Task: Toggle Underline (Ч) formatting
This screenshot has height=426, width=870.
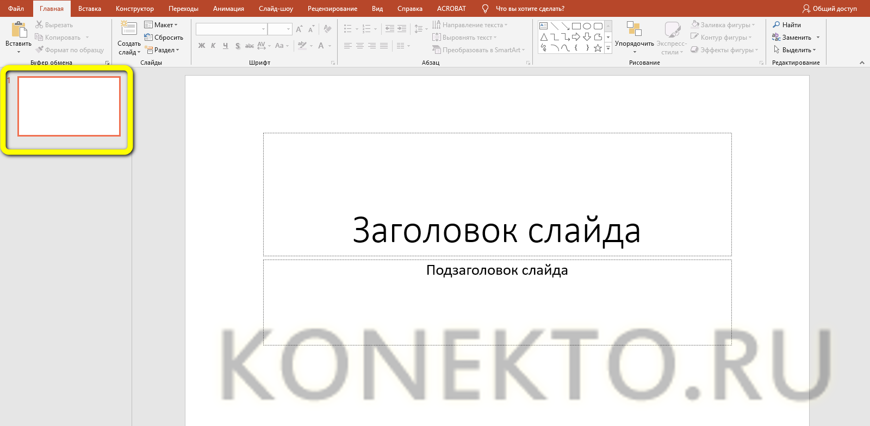Action: coord(225,46)
